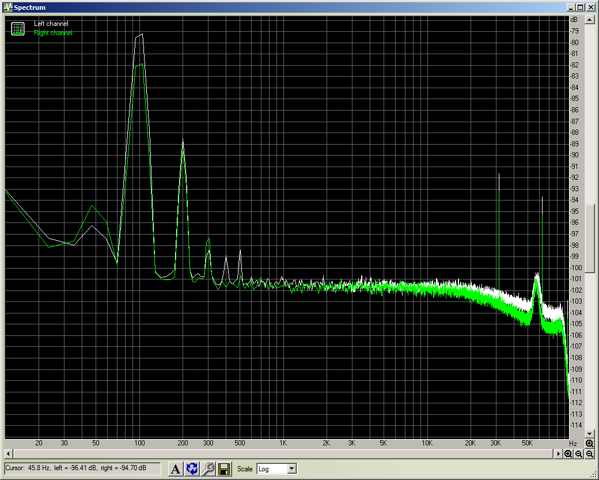Screen dimensions: 599x480
Task: Click the '100' frequency axis label
Action: (139, 443)
